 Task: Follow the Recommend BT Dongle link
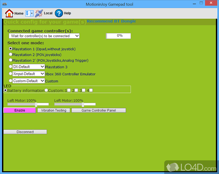pos(111,21)
